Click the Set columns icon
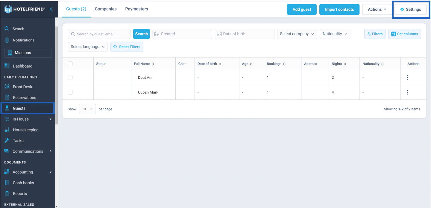Image resolution: width=431 pixels, height=208 pixels. 394,34
